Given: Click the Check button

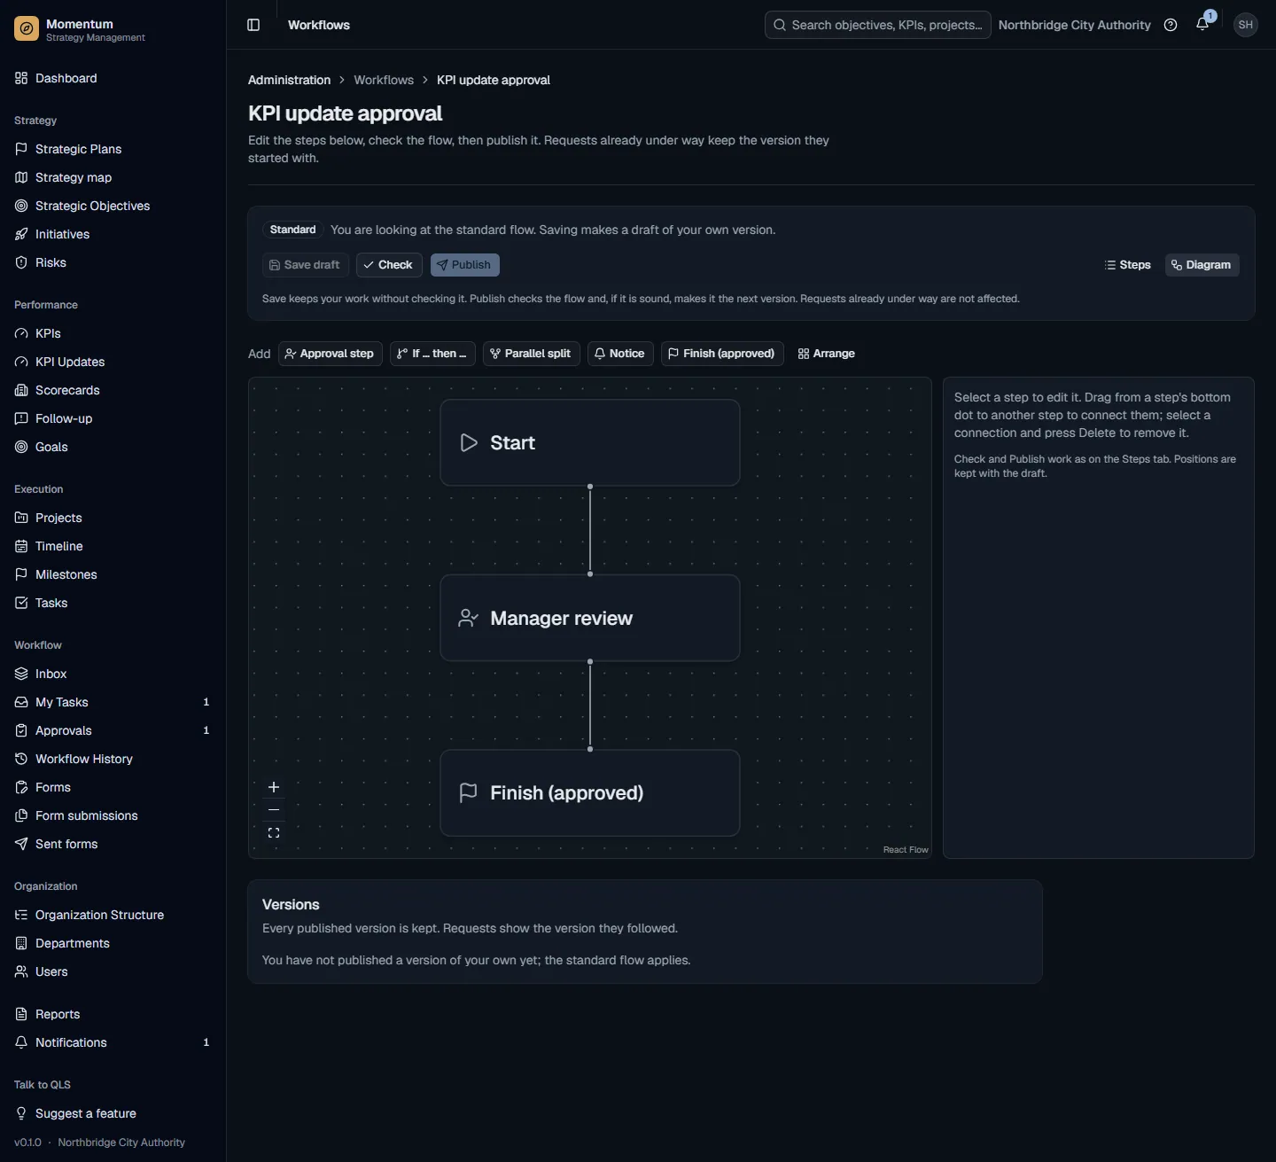Looking at the screenshot, I should 389,265.
